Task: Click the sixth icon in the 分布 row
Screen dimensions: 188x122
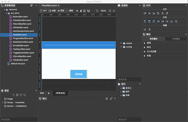Action: [167, 22]
